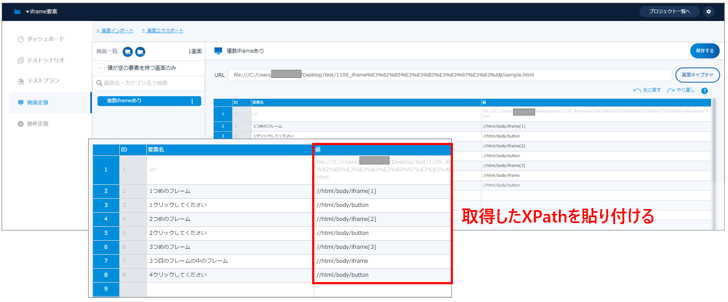The width and height of the screenshot is (728, 302).
Task: Open the three-dot menu on 複数iframeあり
Action: [192, 101]
